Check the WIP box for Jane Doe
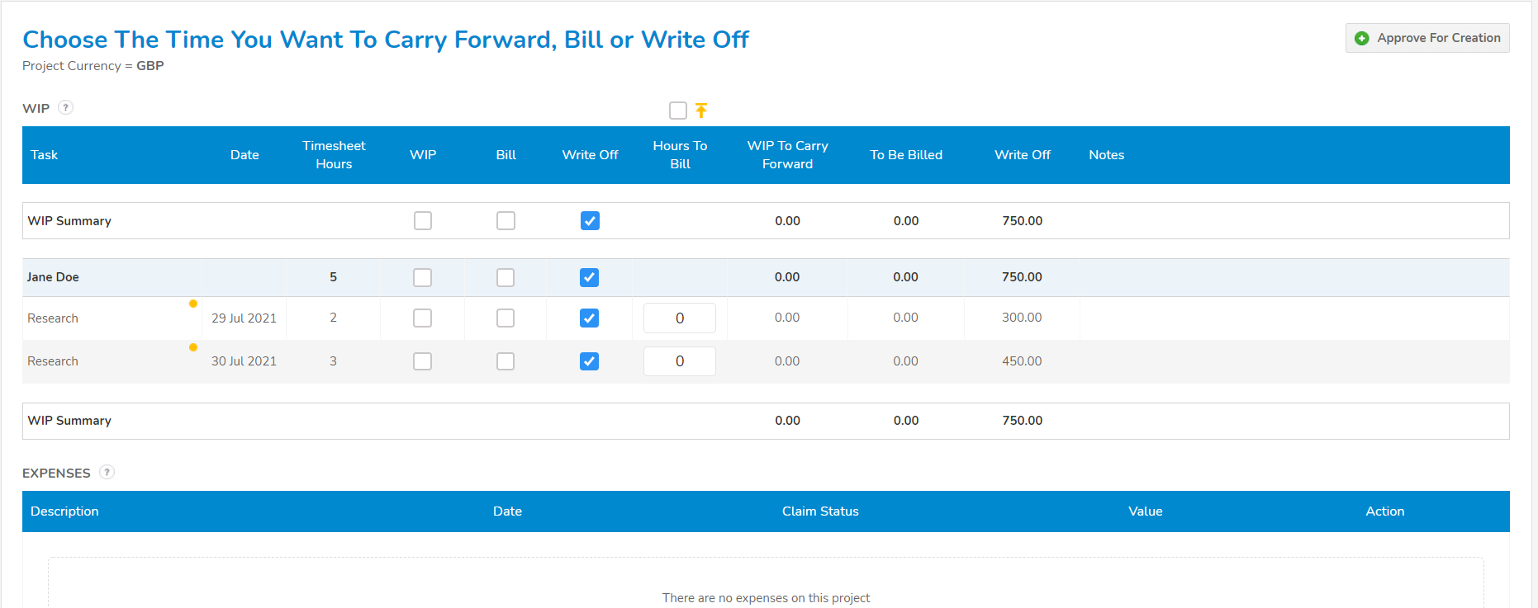The width and height of the screenshot is (1538, 608). 423,277
